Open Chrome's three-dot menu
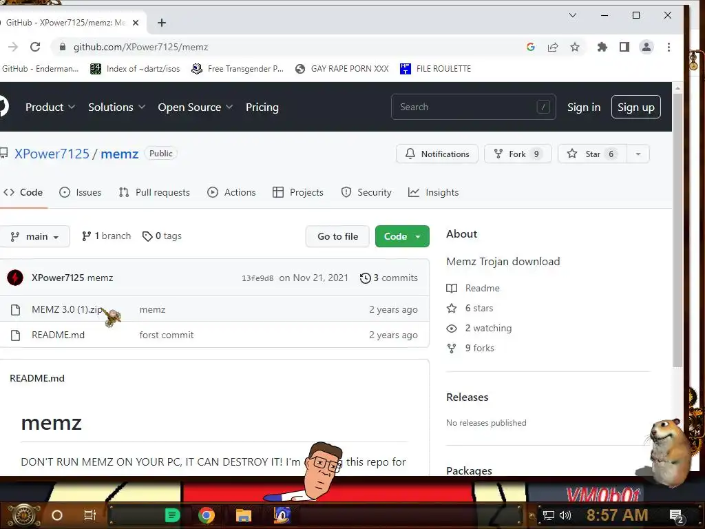 point(669,47)
